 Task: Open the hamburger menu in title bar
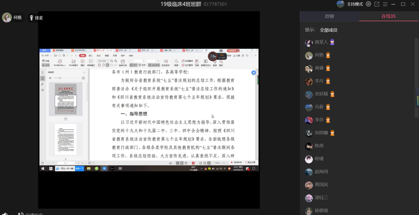pos(385,4)
